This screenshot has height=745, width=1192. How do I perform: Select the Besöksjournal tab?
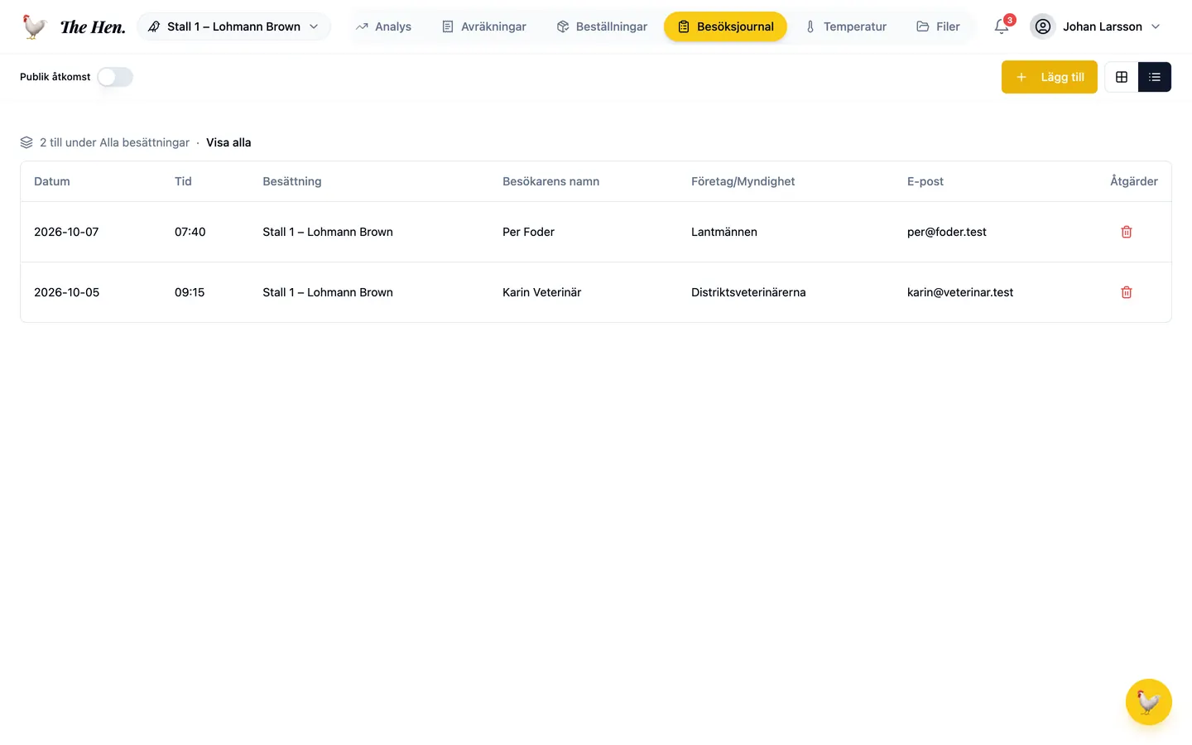(x=725, y=26)
